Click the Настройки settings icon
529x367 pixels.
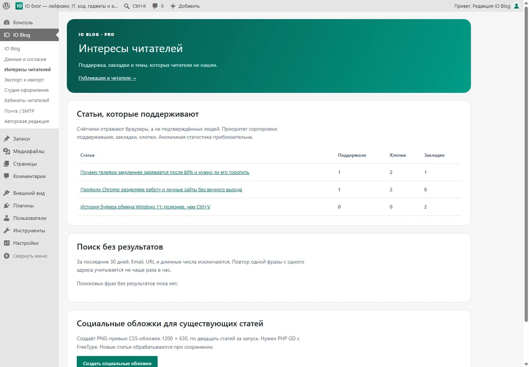[7, 243]
